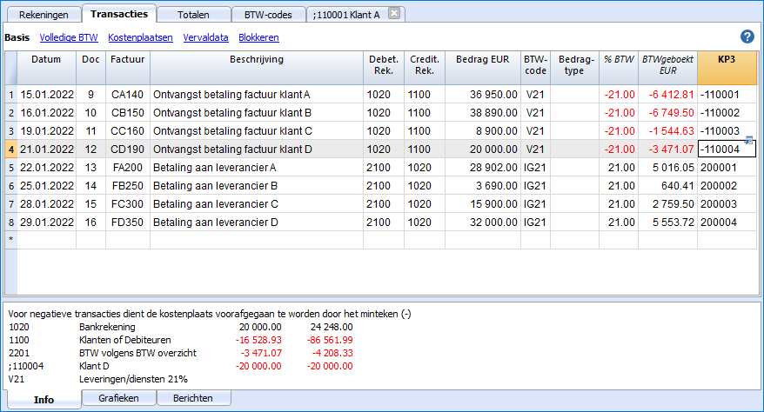Open the BTW-codes tab
This screenshot has height=412, width=764.
tap(269, 15)
